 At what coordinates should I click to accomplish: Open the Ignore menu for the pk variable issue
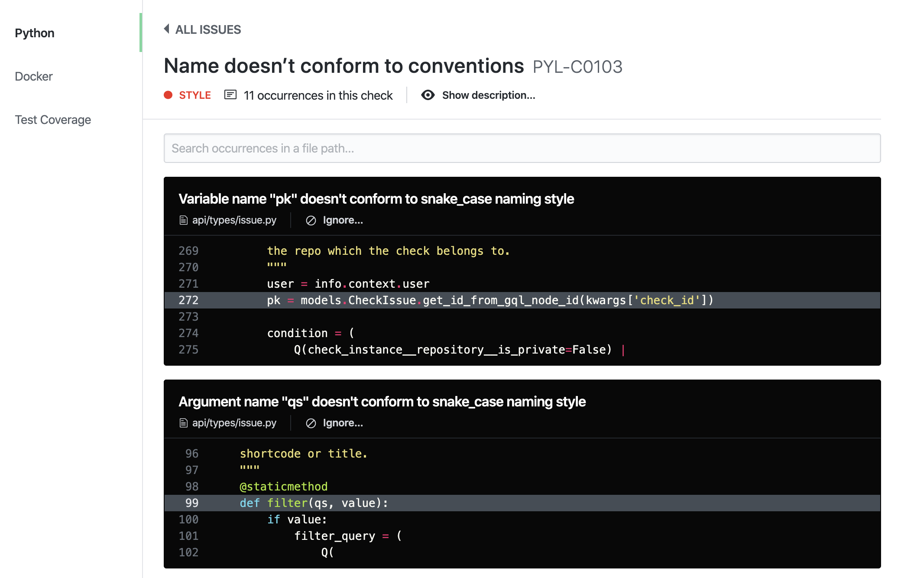343,221
